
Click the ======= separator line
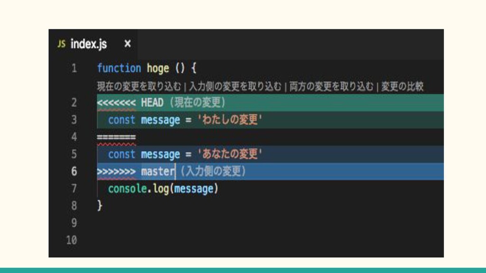click(x=116, y=137)
